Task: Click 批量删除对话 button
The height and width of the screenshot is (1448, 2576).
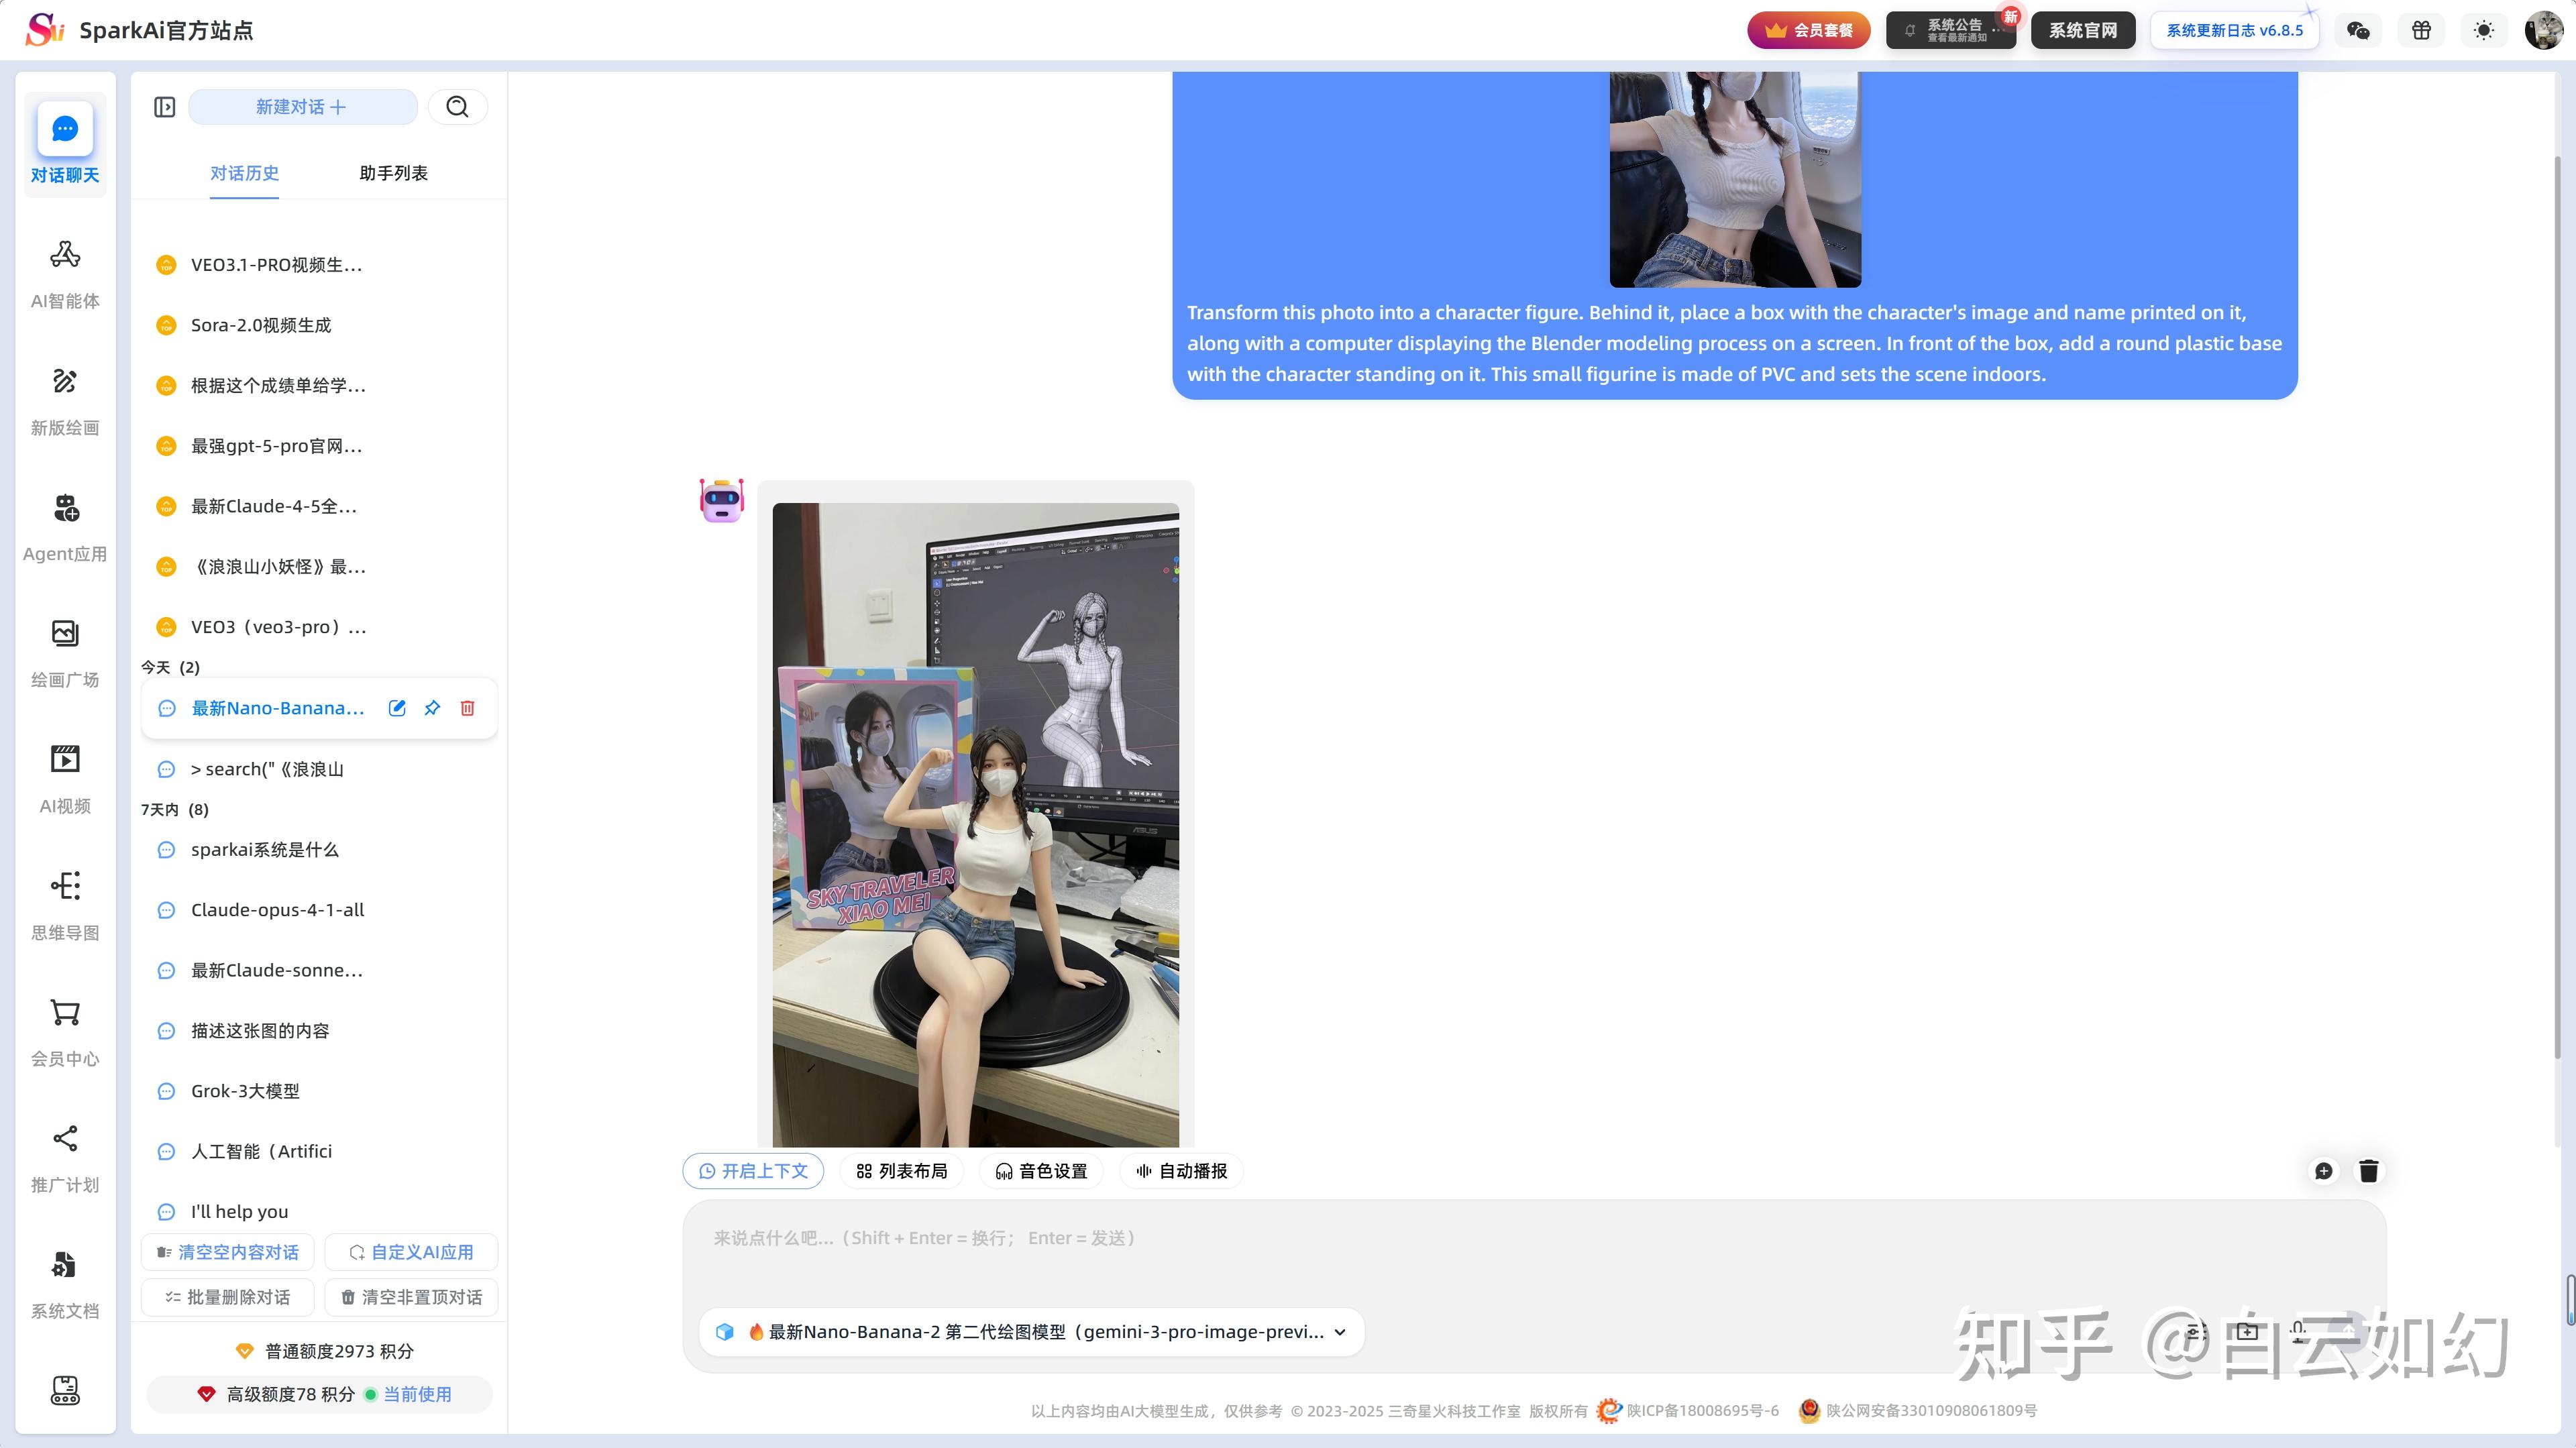Action: tap(228, 1297)
